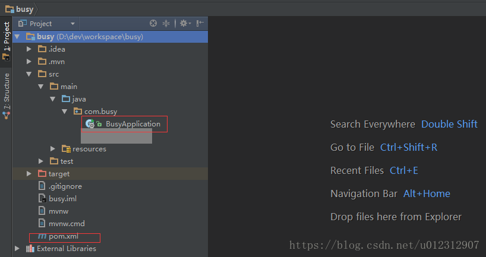Click the .mvn folder icon

click(42, 61)
